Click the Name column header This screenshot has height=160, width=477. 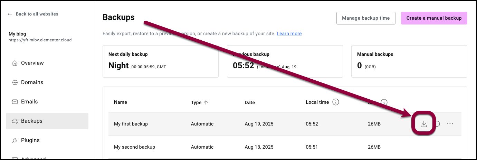(x=121, y=102)
